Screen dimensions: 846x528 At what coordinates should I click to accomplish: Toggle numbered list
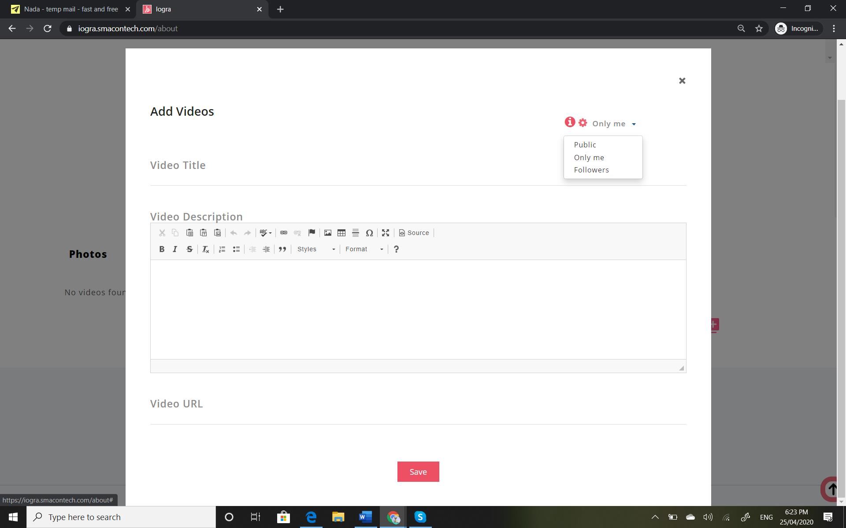click(x=222, y=249)
